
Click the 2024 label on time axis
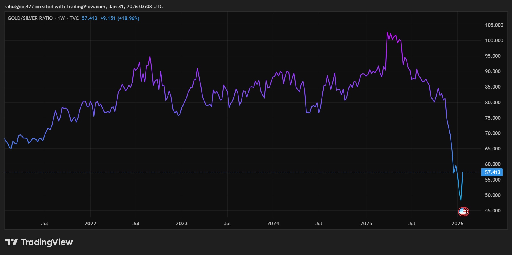tap(273, 223)
